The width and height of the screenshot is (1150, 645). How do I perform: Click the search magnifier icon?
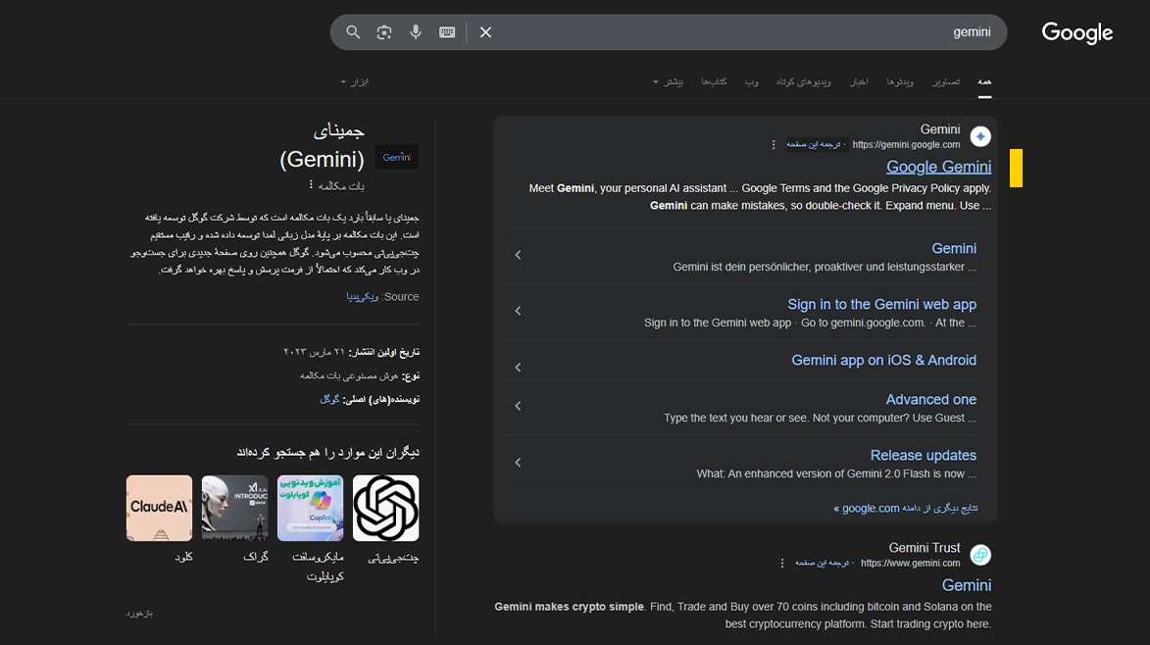pos(353,32)
